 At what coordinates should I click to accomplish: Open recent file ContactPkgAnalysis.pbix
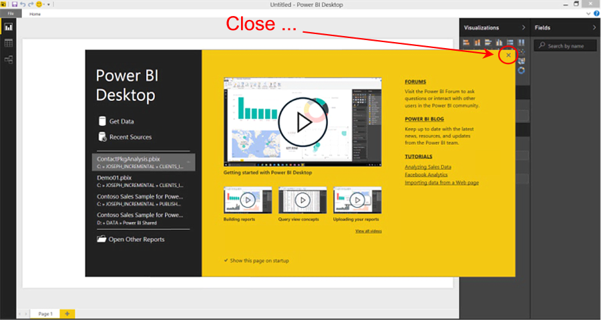(144, 162)
